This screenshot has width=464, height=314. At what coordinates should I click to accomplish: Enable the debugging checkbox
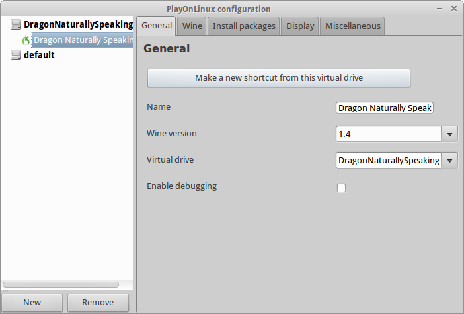(x=341, y=188)
